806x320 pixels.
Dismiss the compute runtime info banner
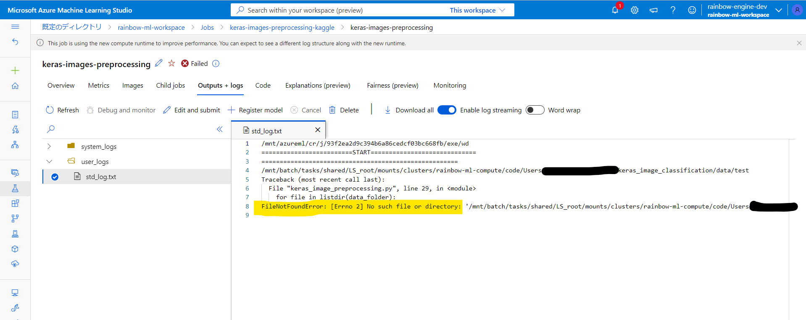point(799,43)
